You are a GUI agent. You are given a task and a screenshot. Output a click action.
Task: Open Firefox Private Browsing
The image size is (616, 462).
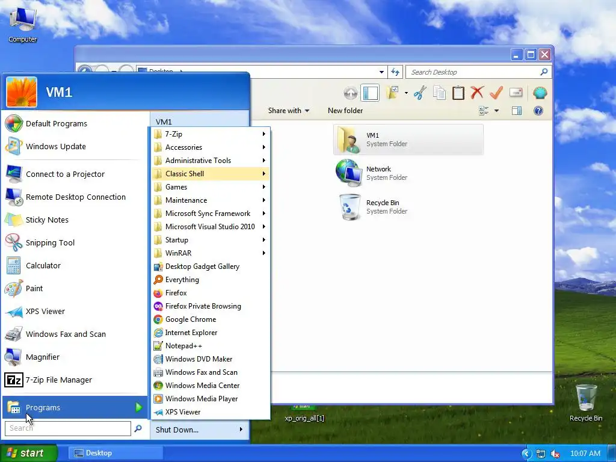pos(211,306)
